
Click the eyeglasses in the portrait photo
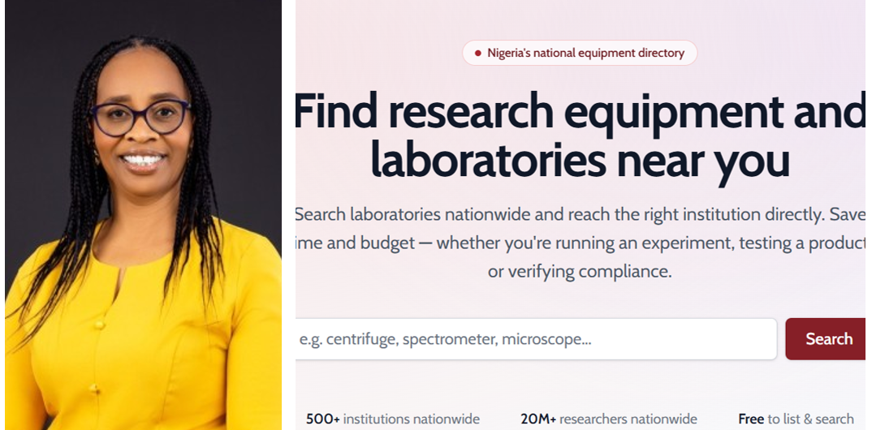(141, 117)
